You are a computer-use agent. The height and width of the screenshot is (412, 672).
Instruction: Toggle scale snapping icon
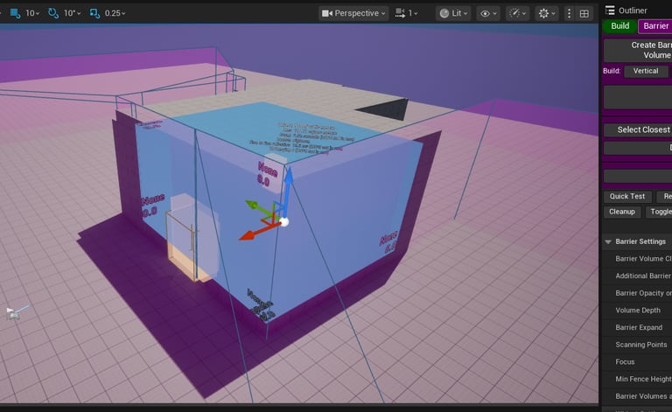[x=94, y=13]
